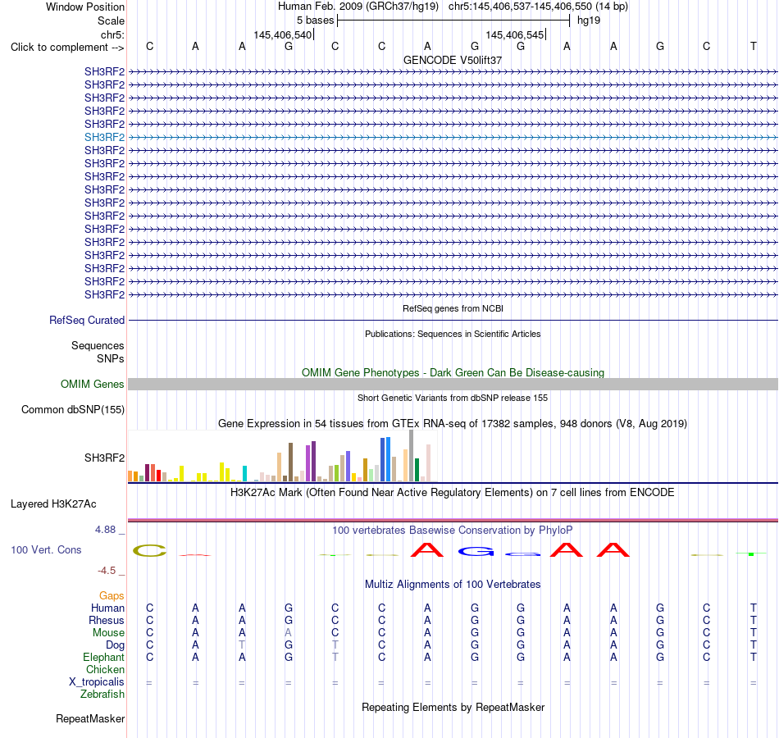Image resolution: width=779 pixels, height=738 pixels.
Task: Open 'Multiz Alignments of 100 Vertebrates' title
Action: (453, 585)
